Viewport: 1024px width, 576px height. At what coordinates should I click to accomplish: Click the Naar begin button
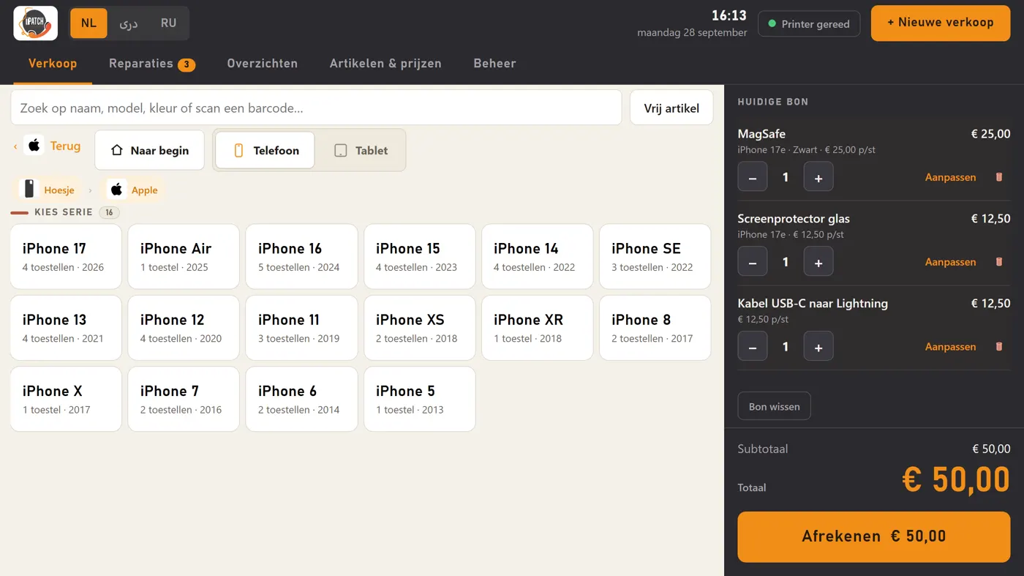(150, 150)
